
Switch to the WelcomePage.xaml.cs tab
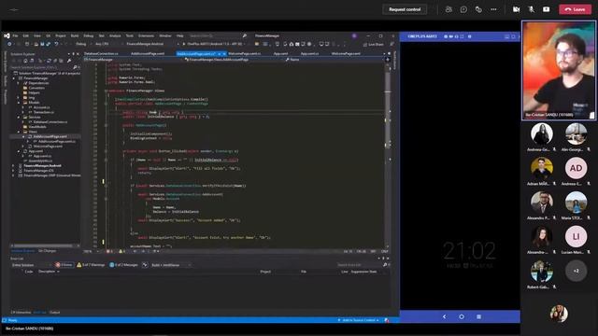(244, 54)
